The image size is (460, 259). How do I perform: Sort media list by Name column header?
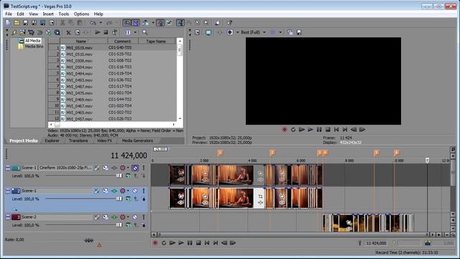[x=84, y=41]
